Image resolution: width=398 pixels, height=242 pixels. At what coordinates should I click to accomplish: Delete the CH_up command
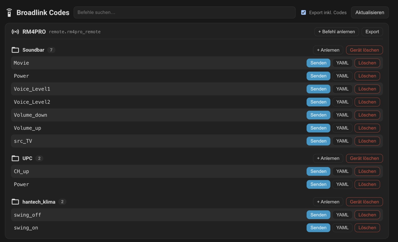(367, 171)
